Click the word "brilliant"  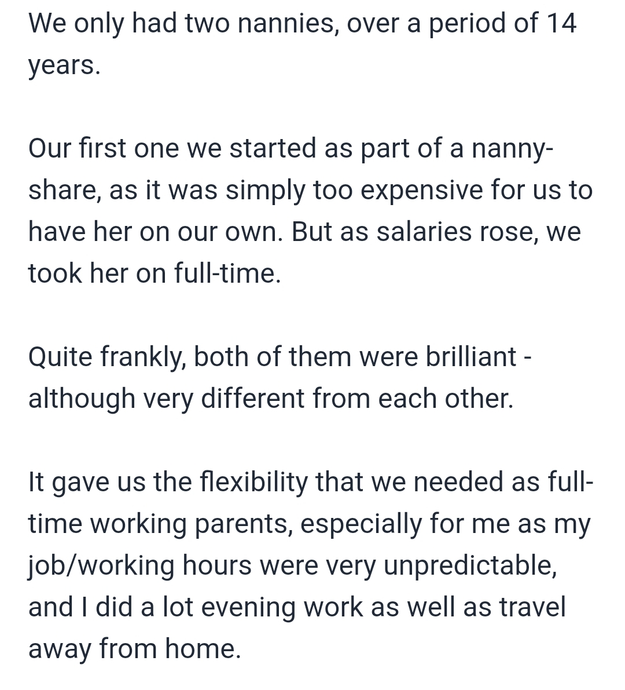pyautogui.click(x=470, y=356)
